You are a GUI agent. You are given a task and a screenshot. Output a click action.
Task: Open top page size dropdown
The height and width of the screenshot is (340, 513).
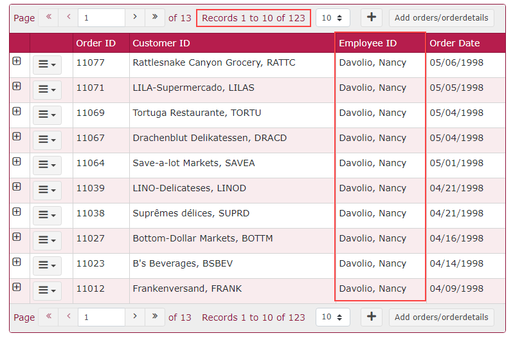pos(332,18)
